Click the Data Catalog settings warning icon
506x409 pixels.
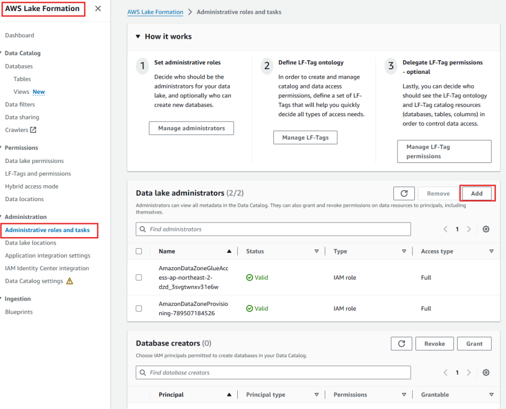(69, 281)
